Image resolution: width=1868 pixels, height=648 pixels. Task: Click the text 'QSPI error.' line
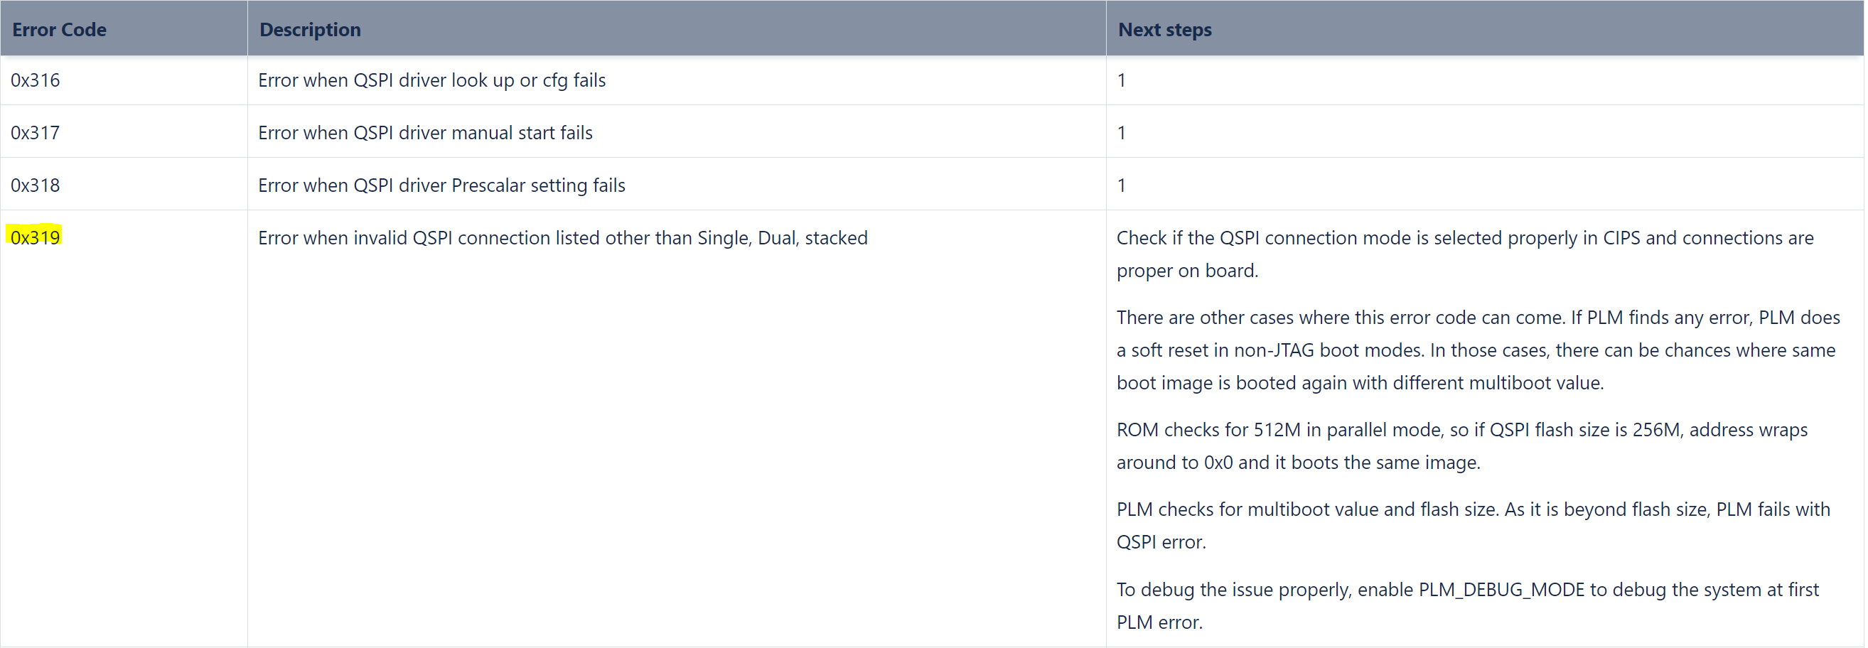pyautogui.click(x=1161, y=542)
